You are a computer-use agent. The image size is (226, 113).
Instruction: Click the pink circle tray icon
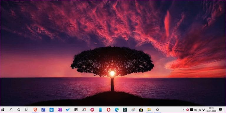pyautogui.click(x=187, y=110)
